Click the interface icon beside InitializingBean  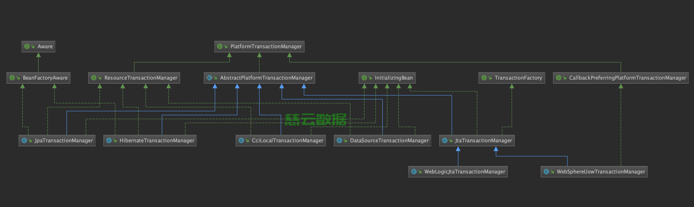tap(364, 78)
